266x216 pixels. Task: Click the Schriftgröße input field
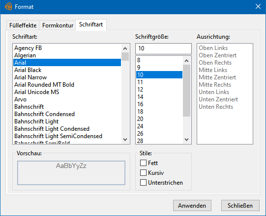pos(163,48)
